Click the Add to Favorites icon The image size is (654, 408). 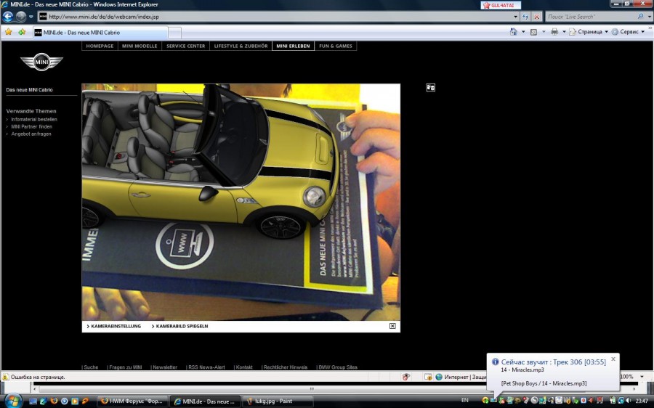tap(22, 32)
